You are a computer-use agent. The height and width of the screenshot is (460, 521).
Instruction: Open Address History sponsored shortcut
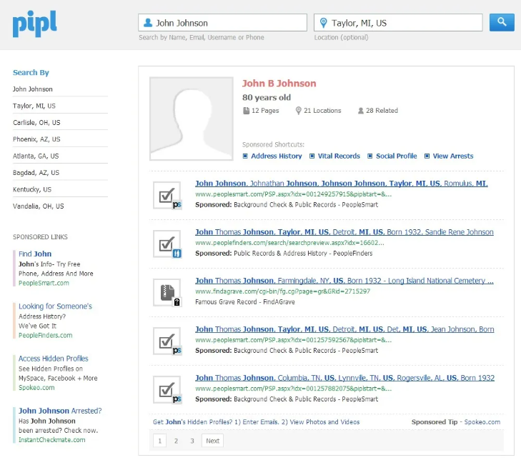click(x=277, y=156)
